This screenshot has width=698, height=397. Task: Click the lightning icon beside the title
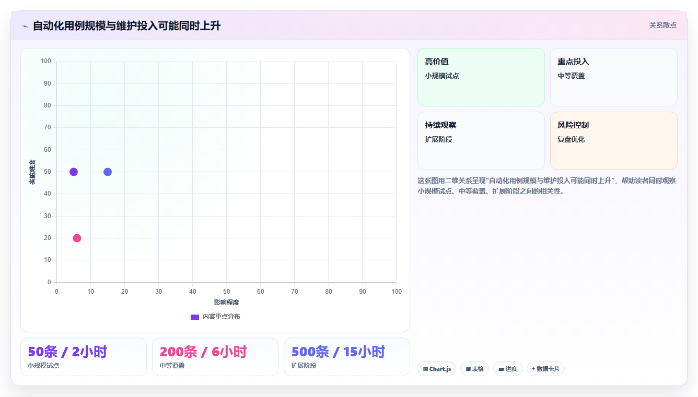coord(25,26)
